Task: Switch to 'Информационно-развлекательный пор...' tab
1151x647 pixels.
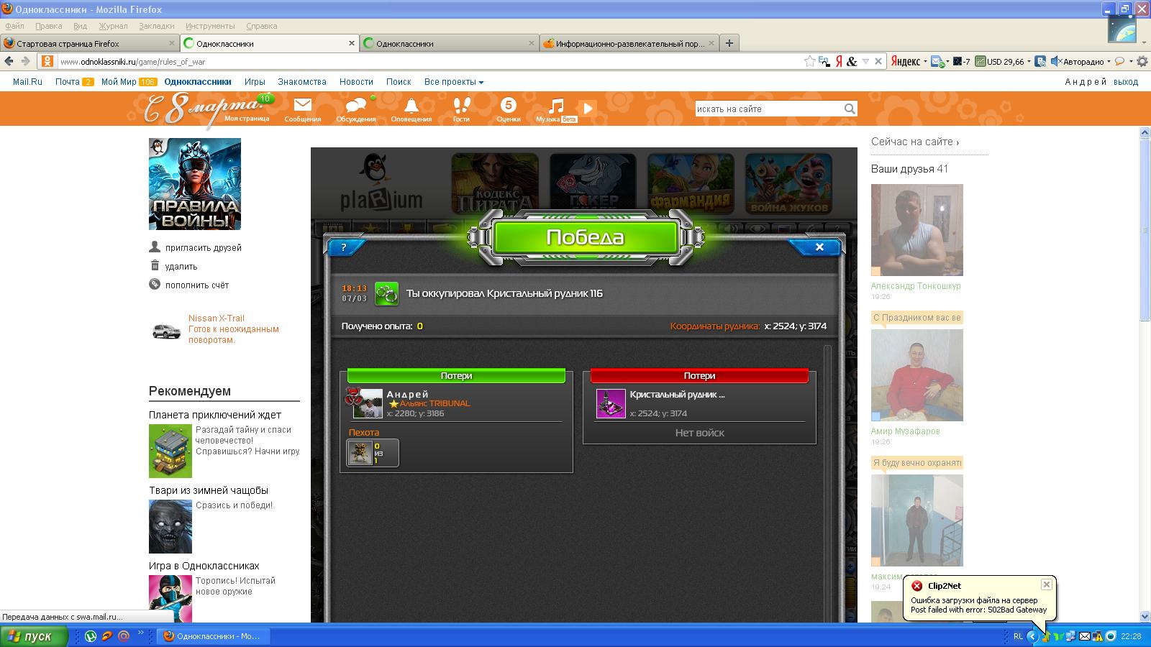Action: [629, 43]
